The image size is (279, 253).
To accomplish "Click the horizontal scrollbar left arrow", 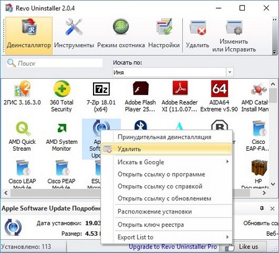I will (6, 193).
